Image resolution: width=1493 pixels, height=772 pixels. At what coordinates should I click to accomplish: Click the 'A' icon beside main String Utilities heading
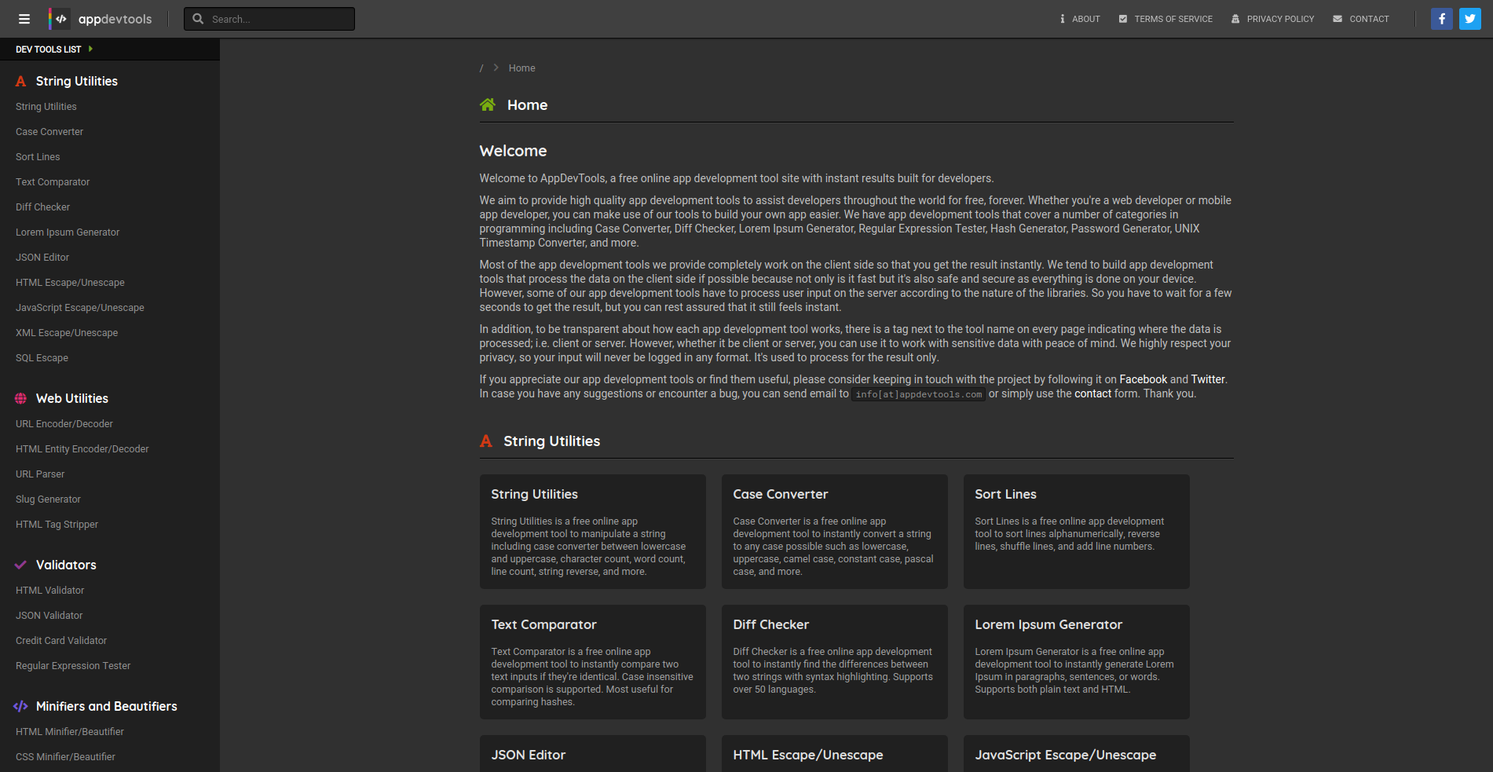(x=486, y=441)
